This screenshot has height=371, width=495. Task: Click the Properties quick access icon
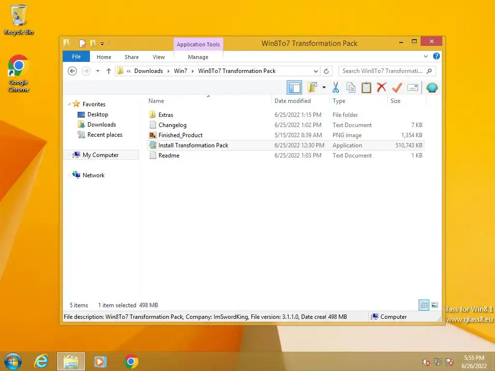pos(82,43)
